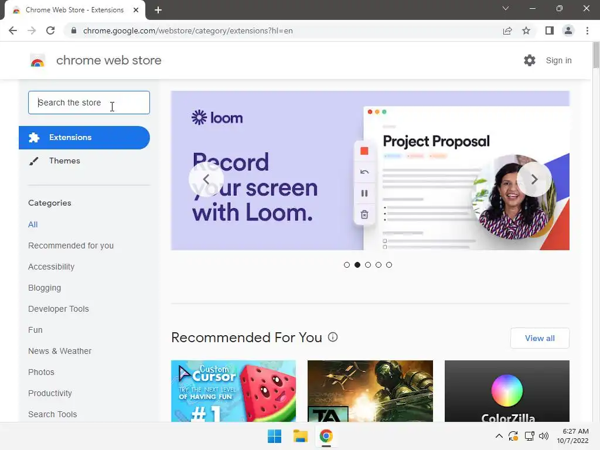Screen dimensions: 600x450
Task: Select the Extensions section
Action: coord(84,137)
